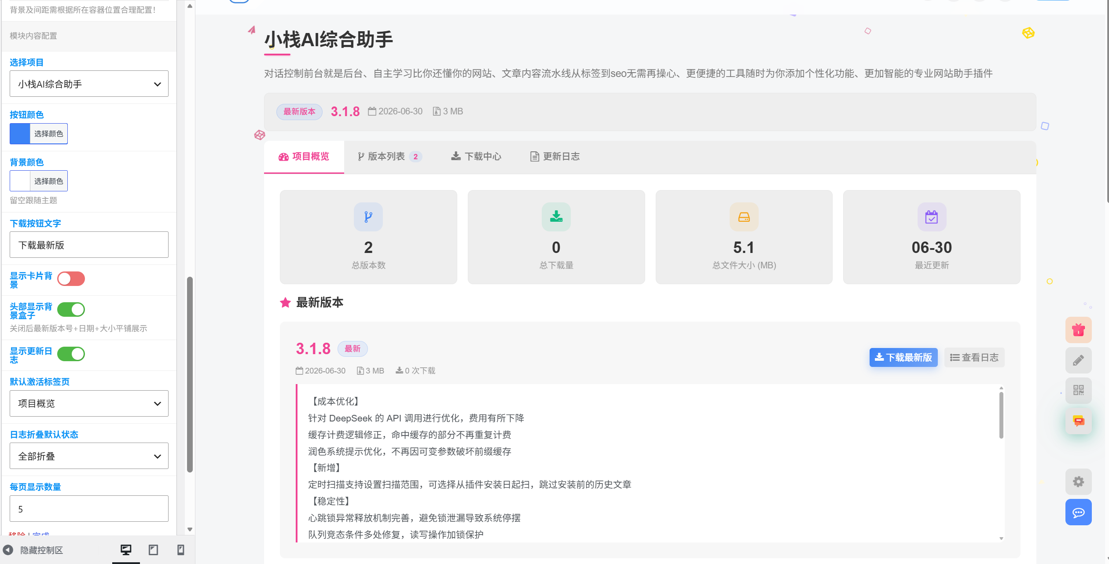Click the control panel vertical scrollbar thumb

pyautogui.click(x=190, y=374)
